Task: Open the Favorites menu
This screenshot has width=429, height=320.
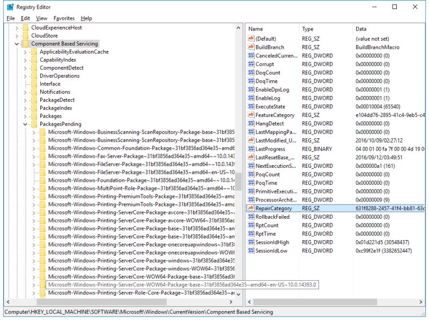Action: pyautogui.click(x=64, y=18)
